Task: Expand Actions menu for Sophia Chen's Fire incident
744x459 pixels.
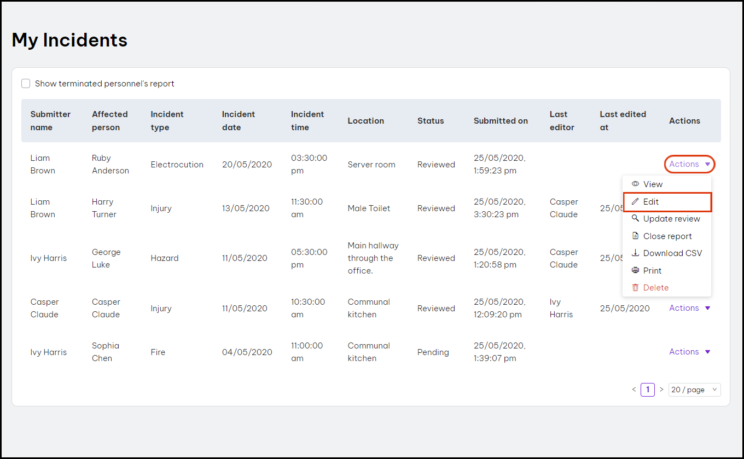Action: pyautogui.click(x=689, y=352)
